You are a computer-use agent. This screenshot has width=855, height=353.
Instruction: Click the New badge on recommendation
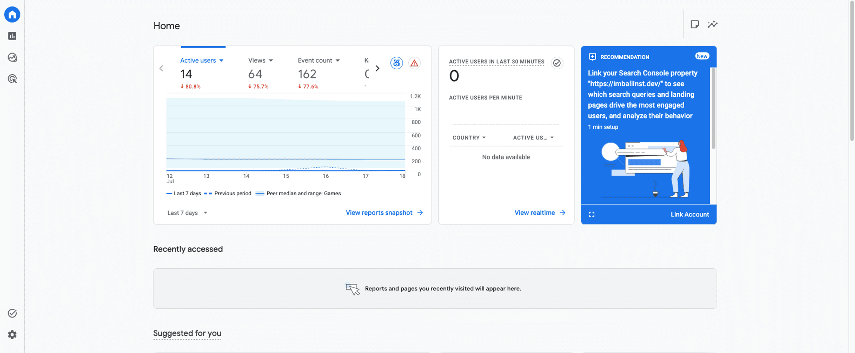(702, 56)
